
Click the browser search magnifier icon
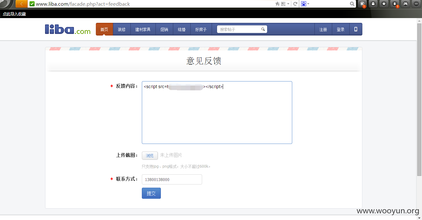(352, 4)
